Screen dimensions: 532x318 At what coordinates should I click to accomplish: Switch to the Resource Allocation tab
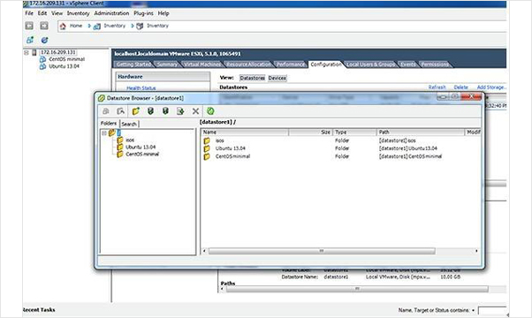(x=248, y=64)
